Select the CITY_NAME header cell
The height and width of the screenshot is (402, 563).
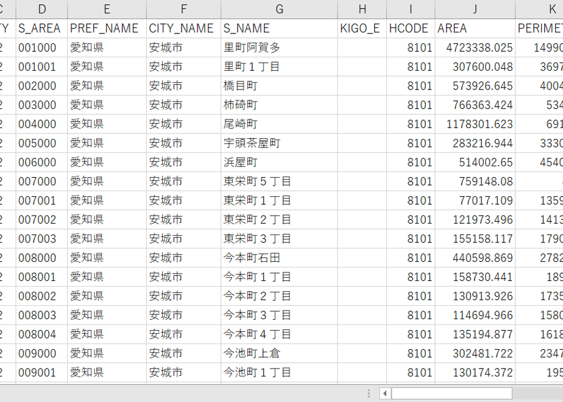pos(183,29)
